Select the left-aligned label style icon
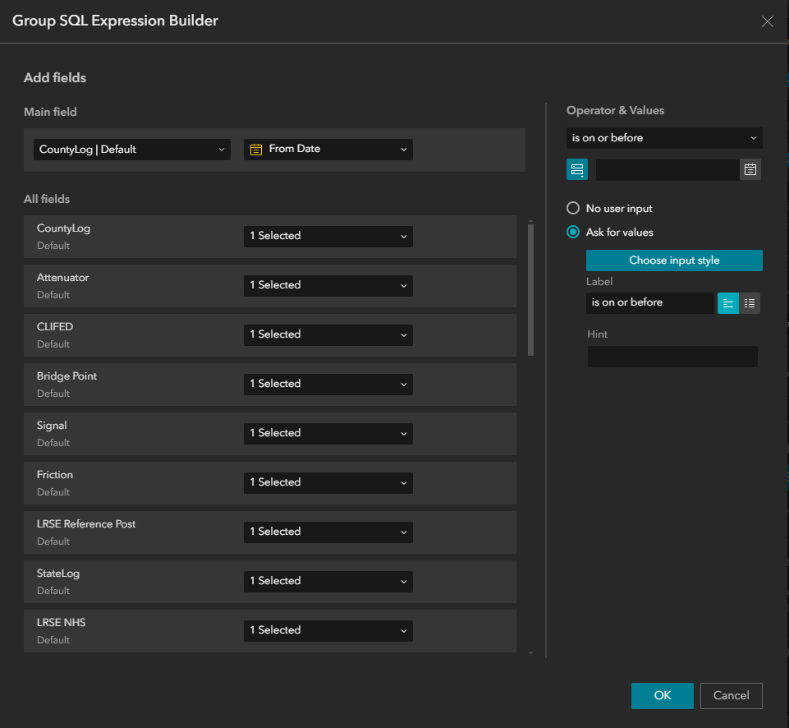Viewport: 789px width, 728px height. click(727, 302)
